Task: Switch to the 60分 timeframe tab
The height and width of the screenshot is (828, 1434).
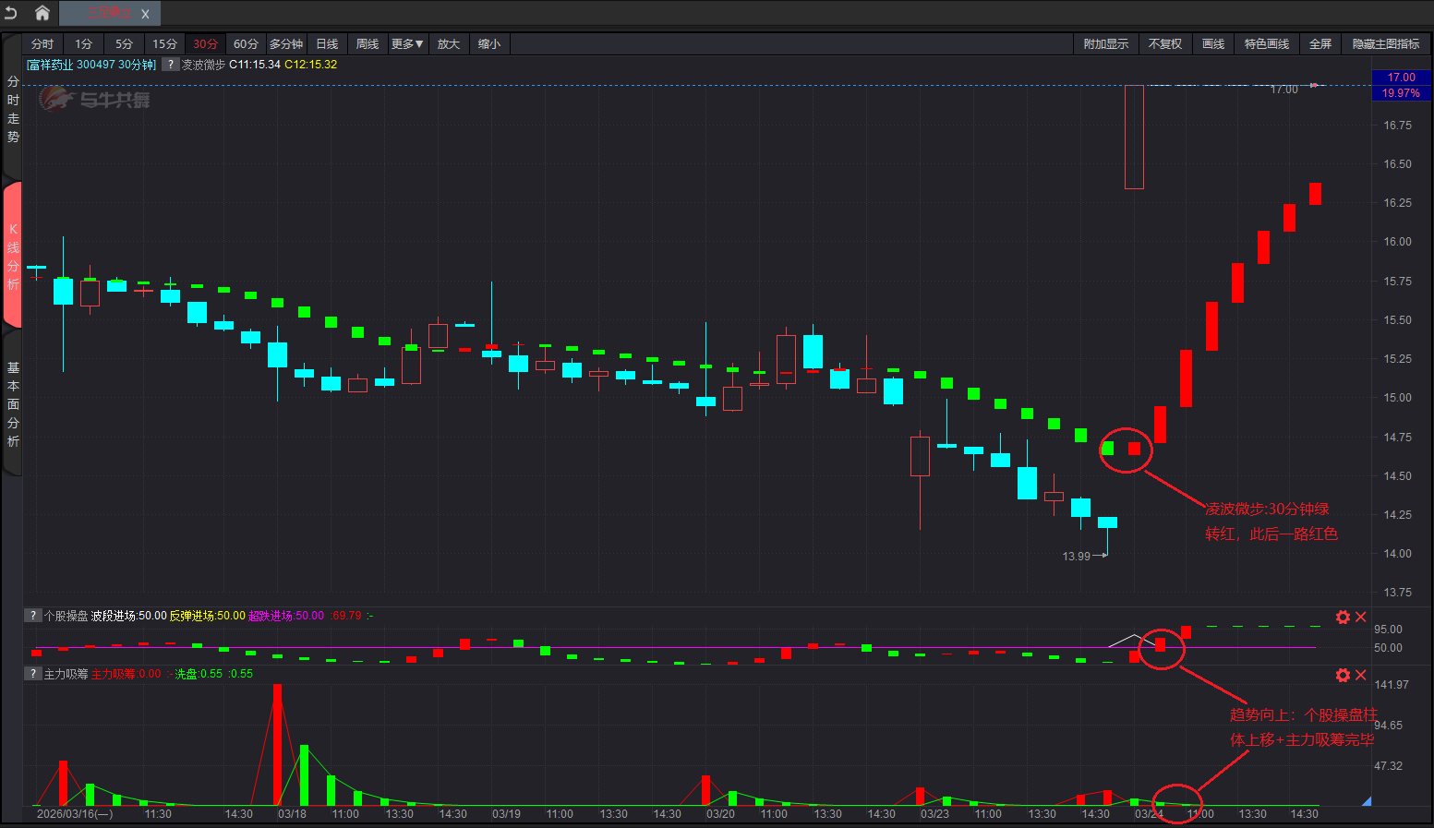Action: (246, 44)
